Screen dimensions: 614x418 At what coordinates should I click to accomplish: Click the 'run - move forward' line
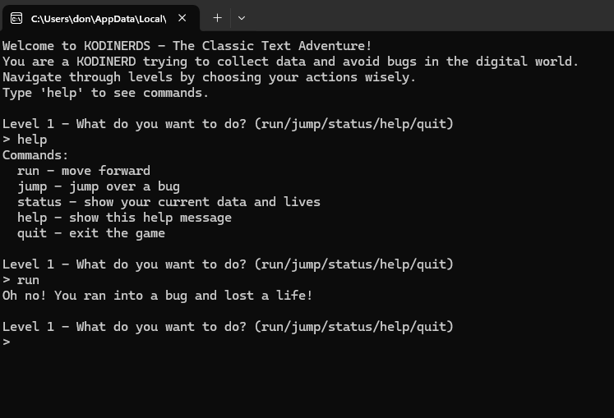[x=84, y=171]
